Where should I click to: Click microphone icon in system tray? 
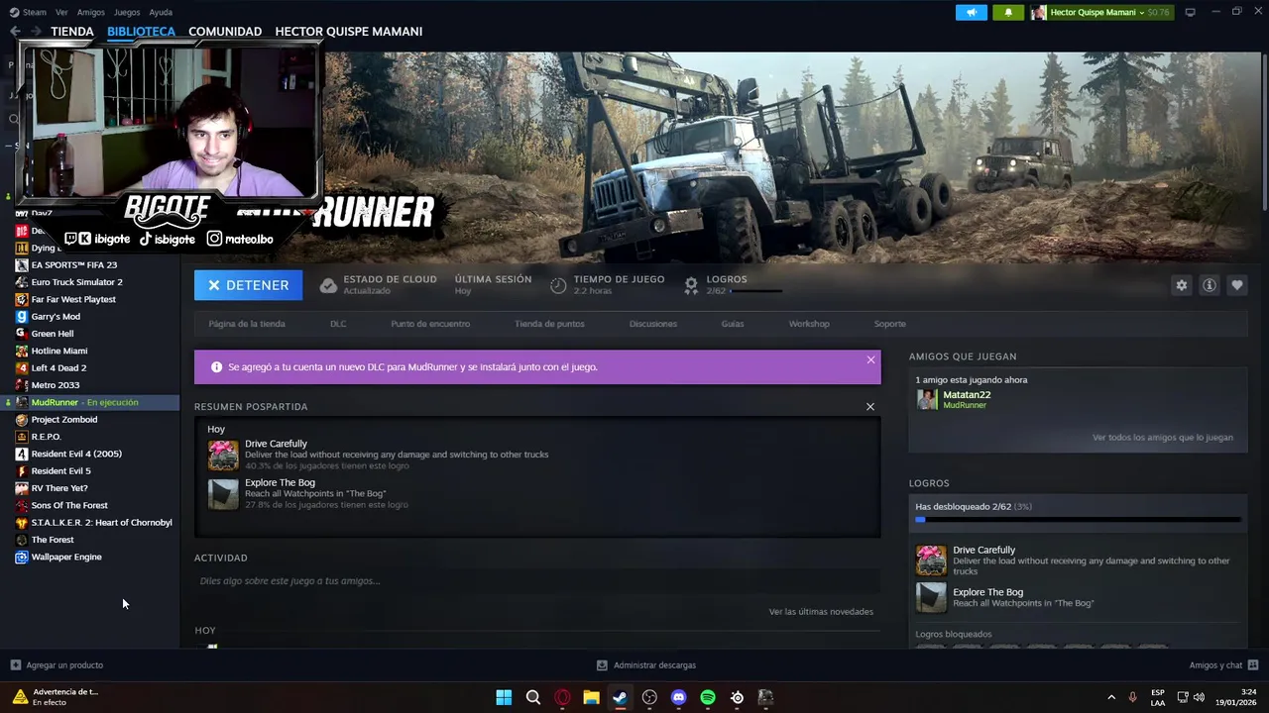tap(1132, 697)
